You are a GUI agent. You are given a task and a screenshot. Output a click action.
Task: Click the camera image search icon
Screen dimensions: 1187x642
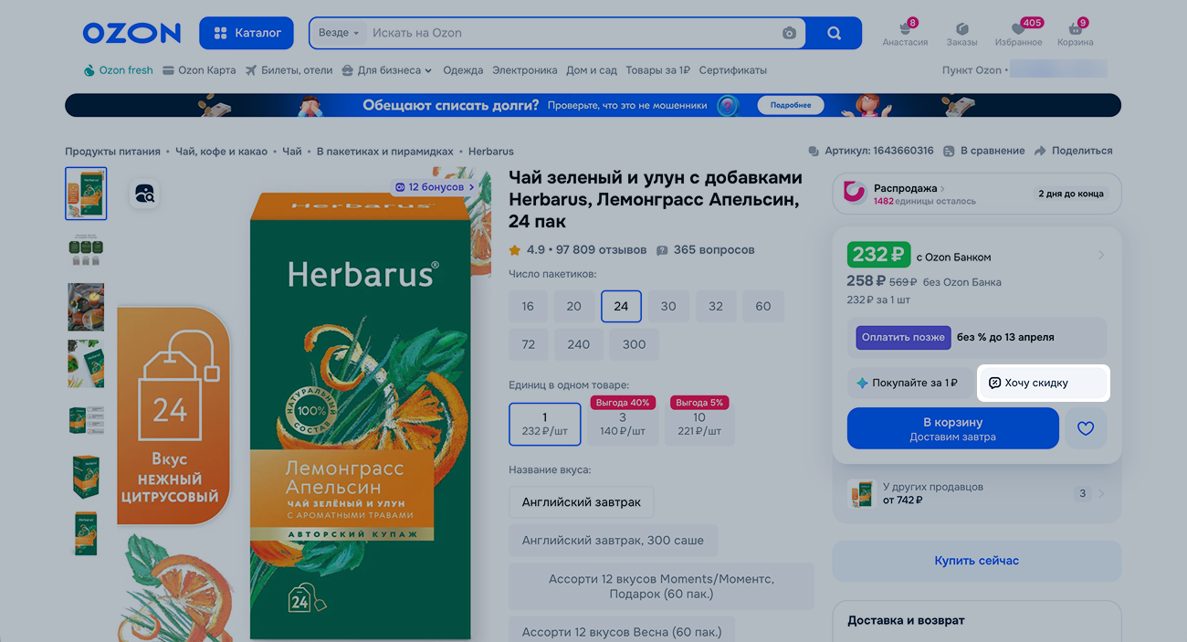tap(789, 33)
